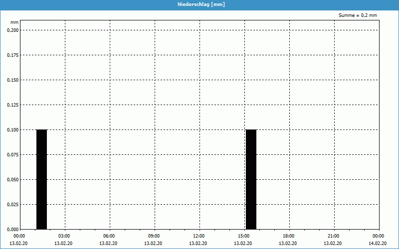Select the black precipitation bar after 15:00
Image resolution: width=399 pixels, height=249 pixels.
click(x=251, y=179)
